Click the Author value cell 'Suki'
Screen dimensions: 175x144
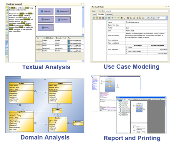click(146, 28)
